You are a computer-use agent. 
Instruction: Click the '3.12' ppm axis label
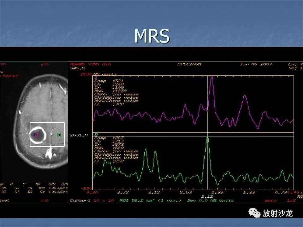coord(154,192)
